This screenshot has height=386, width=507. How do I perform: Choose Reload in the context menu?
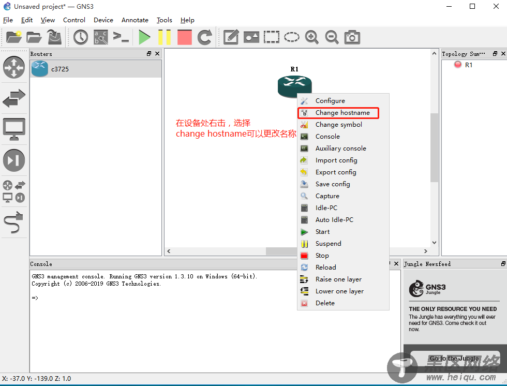(x=343, y=268)
